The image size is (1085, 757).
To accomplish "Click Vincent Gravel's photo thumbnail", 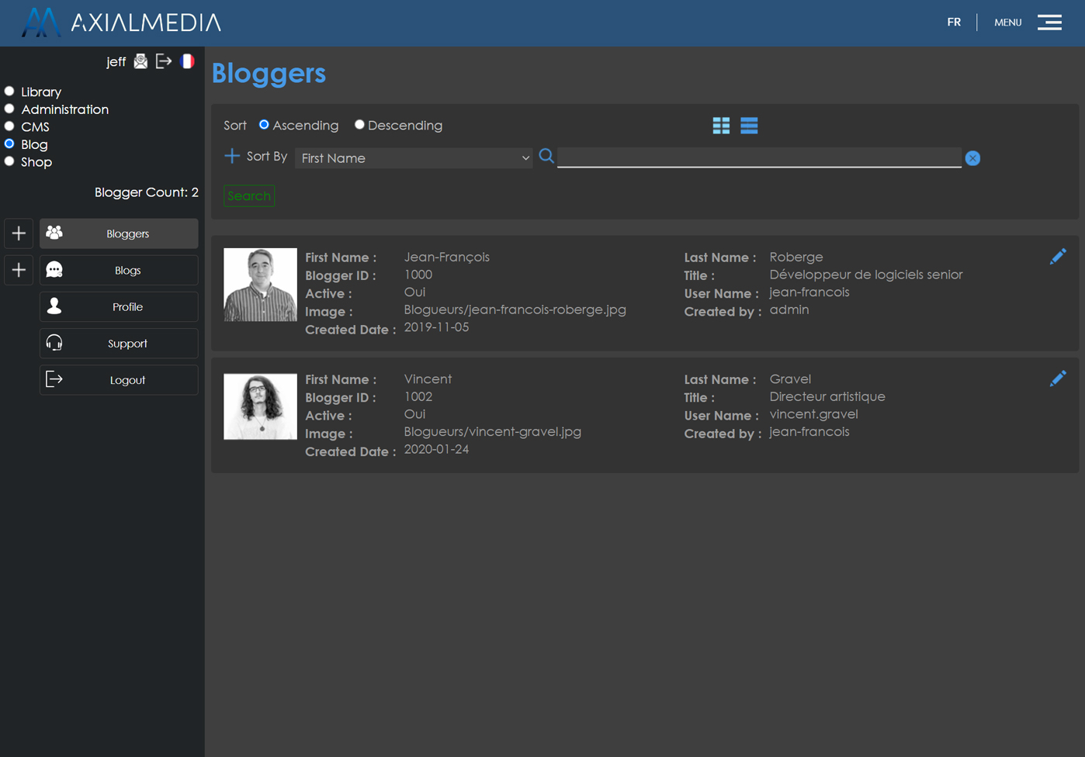I will click(x=260, y=406).
